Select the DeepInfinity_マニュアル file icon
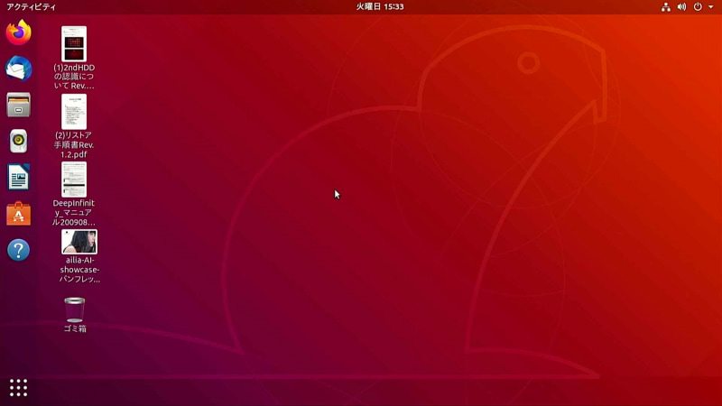Image resolution: width=722 pixels, height=406 pixels. pos(74,180)
